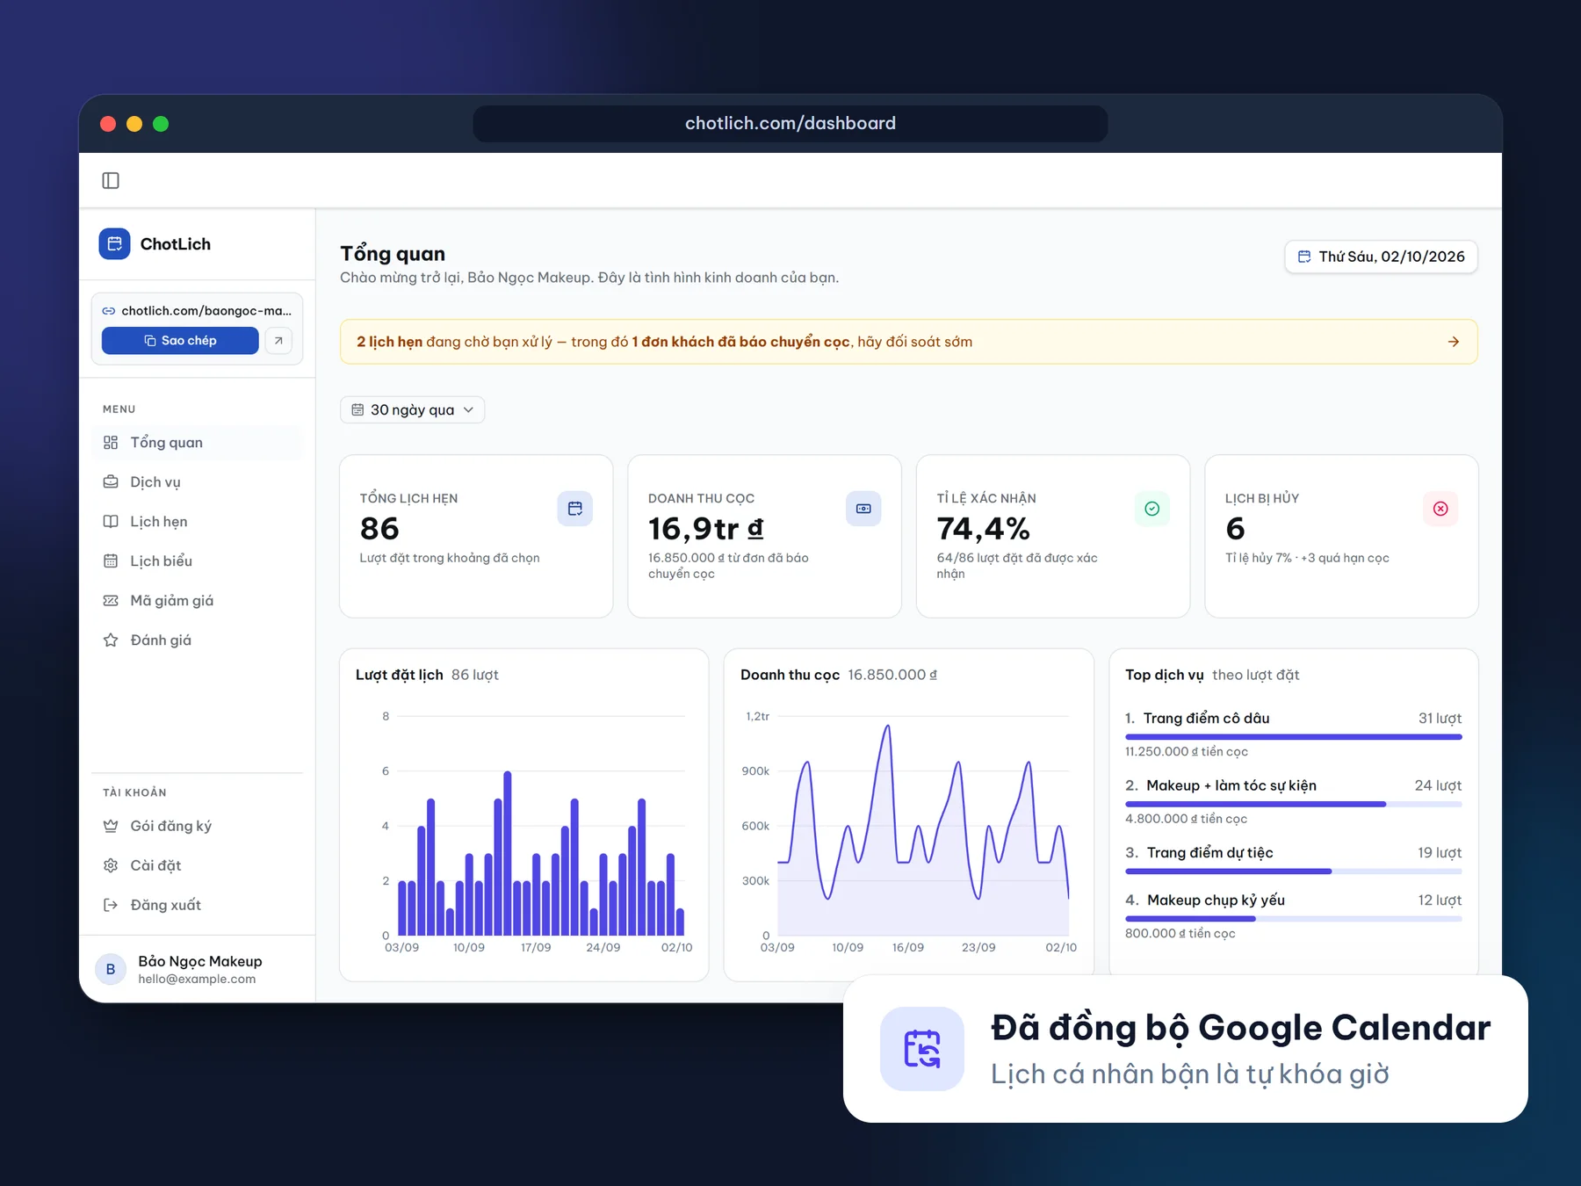Click the Thứ Sáu, 02/10/2026 date button
The height and width of the screenshot is (1186, 1581).
(x=1381, y=257)
